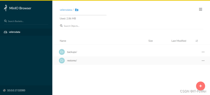Sort objects by Last Modified column
This screenshot has height=95, width=210.
pos(179,41)
